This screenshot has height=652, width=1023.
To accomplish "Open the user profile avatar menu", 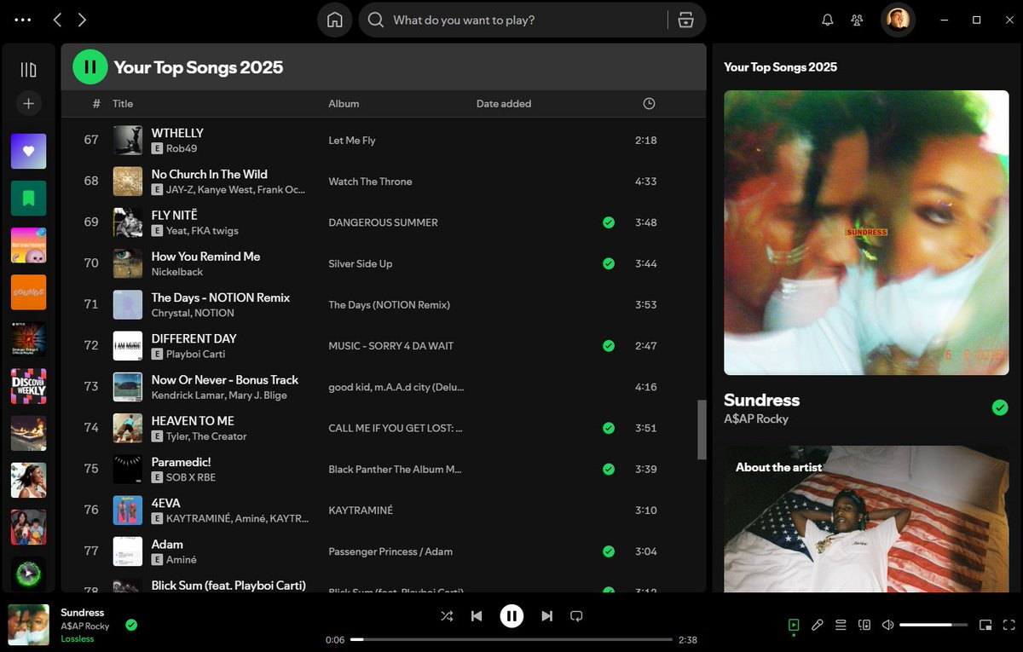I will [x=898, y=20].
